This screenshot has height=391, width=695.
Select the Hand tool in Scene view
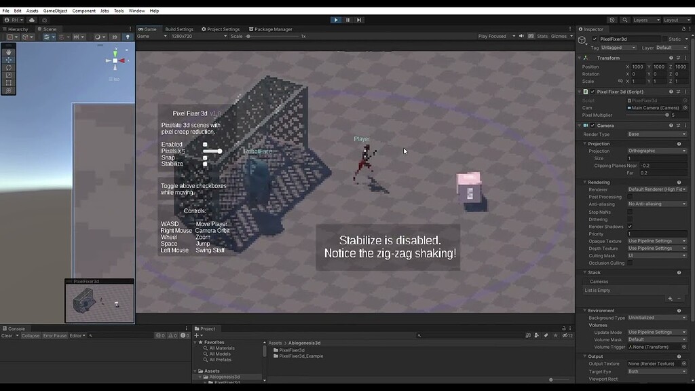(x=8, y=52)
